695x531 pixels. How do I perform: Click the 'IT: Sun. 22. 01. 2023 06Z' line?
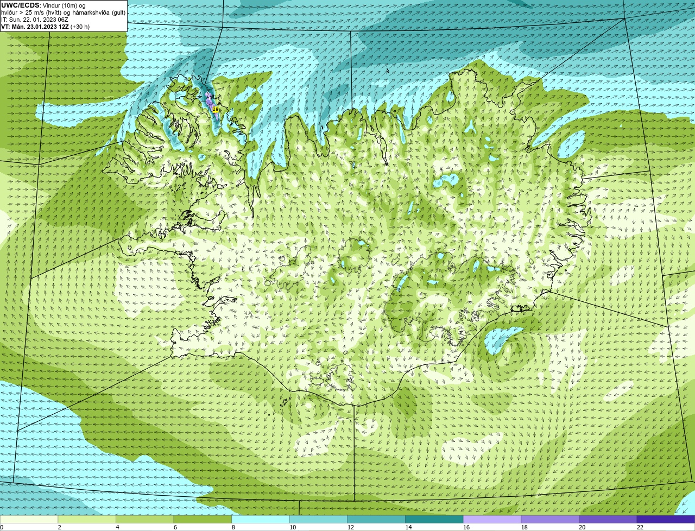point(35,20)
